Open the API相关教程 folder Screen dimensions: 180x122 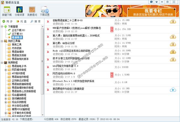(18, 73)
